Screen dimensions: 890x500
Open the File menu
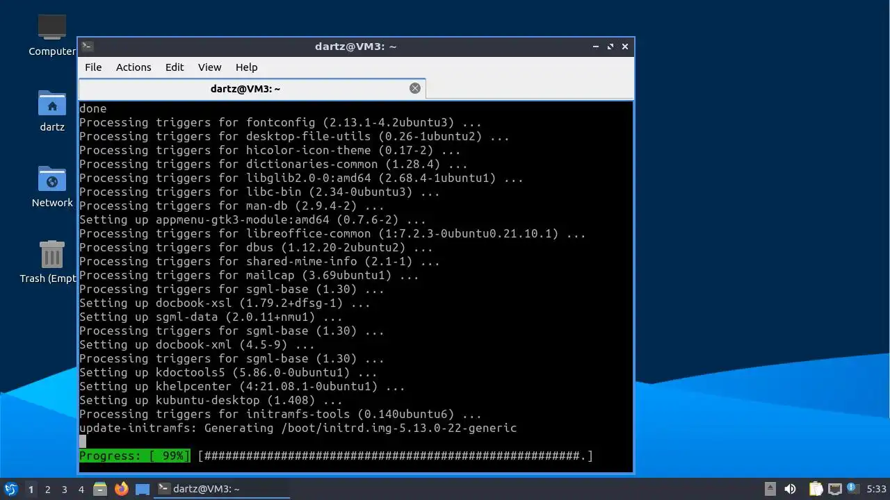(x=93, y=67)
